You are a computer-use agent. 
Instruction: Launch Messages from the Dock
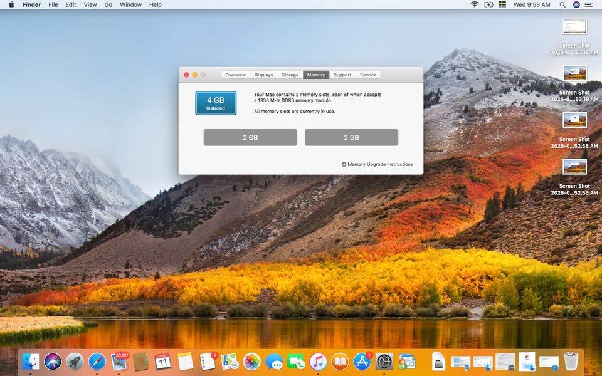274,362
